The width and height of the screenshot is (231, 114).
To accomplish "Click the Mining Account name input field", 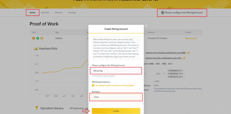I will [x=116, y=71].
